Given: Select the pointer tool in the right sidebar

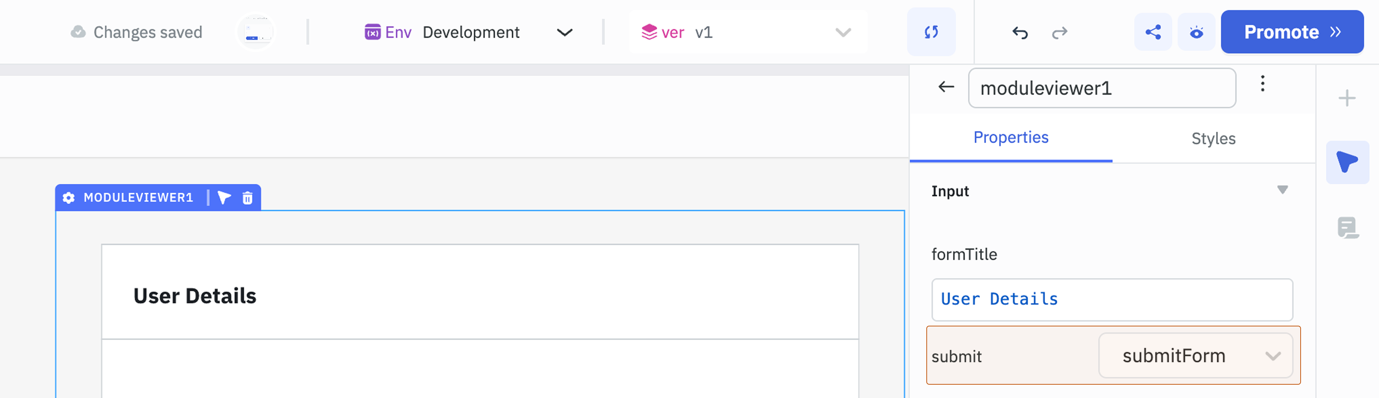Looking at the screenshot, I should (x=1347, y=161).
